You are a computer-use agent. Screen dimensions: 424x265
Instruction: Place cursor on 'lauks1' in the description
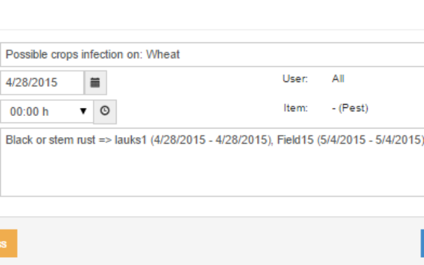131,140
